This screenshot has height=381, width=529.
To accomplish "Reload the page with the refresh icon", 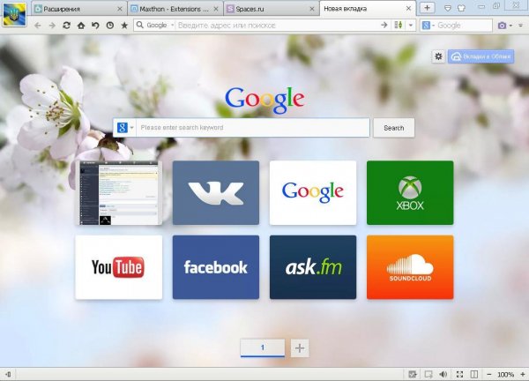I will point(66,26).
